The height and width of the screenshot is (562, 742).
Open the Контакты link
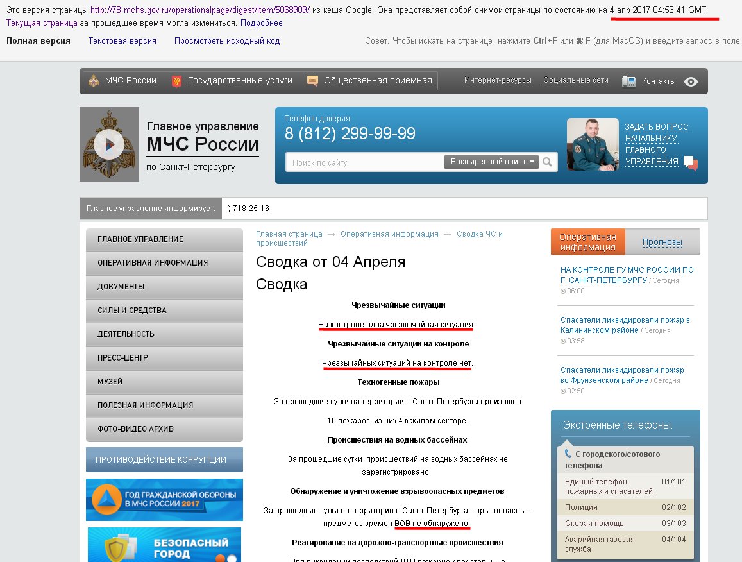point(659,81)
